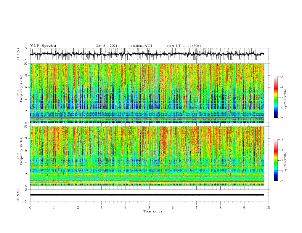
Task: Click the ch.3 flat waveform trace
Action: tap(147, 195)
